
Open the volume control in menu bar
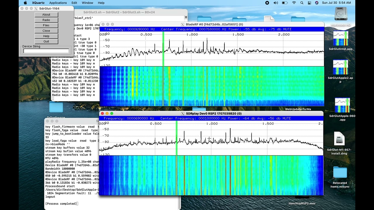[x=276, y=3]
